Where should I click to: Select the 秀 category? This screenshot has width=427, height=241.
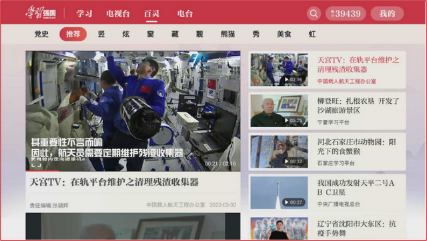256,34
